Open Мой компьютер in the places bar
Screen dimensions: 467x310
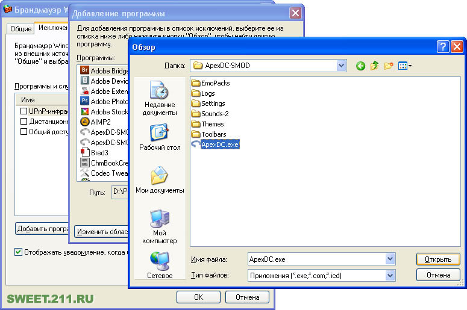[x=160, y=227]
